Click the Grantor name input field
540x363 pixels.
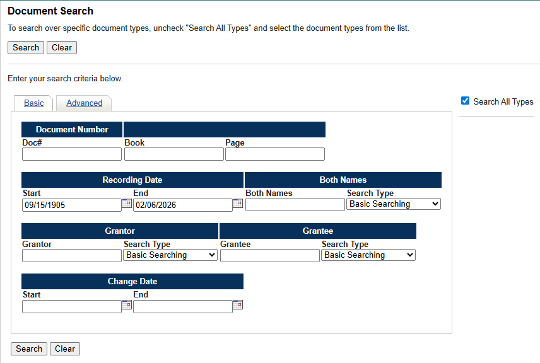(x=72, y=256)
